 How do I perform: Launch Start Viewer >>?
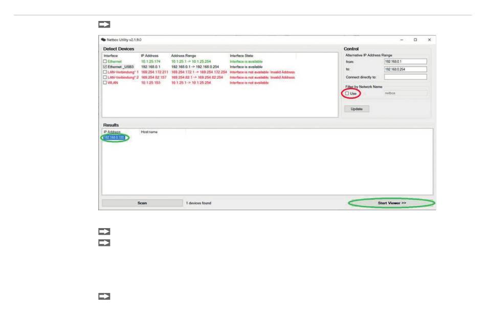tap(392, 203)
